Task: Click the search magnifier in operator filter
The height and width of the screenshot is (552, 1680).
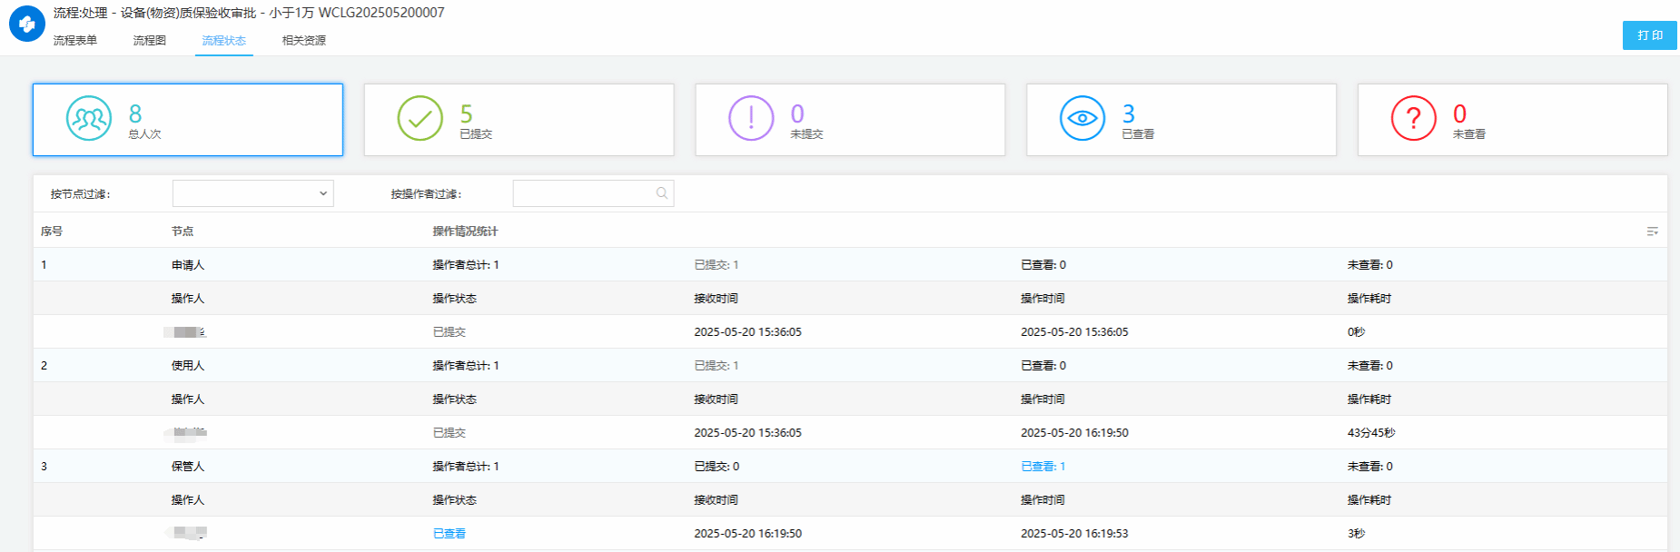Action: [x=662, y=193]
